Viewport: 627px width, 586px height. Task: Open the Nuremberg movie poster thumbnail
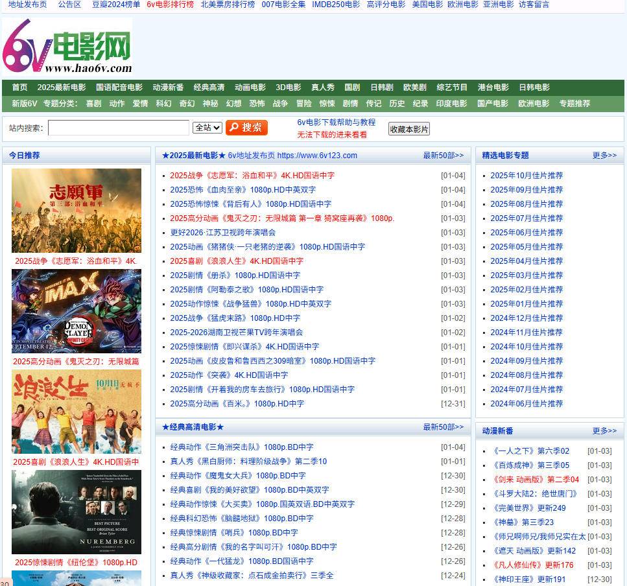pyautogui.click(x=77, y=512)
